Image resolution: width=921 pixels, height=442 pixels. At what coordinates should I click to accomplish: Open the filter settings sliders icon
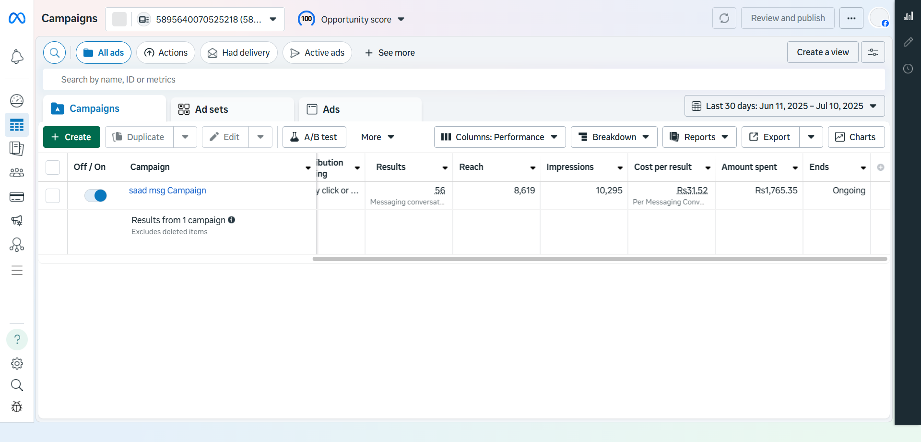pyautogui.click(x=873, y=52)
